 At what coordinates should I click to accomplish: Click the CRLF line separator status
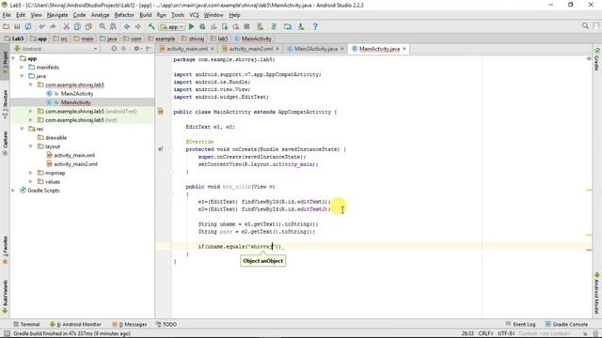click(x=485, y=333)
